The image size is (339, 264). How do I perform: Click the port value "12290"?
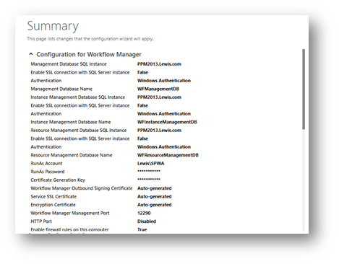pyautogui.click(x=144, y=214)
